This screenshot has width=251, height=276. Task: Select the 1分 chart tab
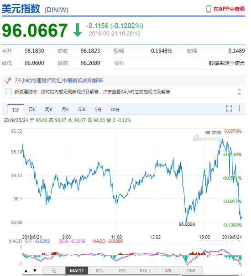coord(16,110)
